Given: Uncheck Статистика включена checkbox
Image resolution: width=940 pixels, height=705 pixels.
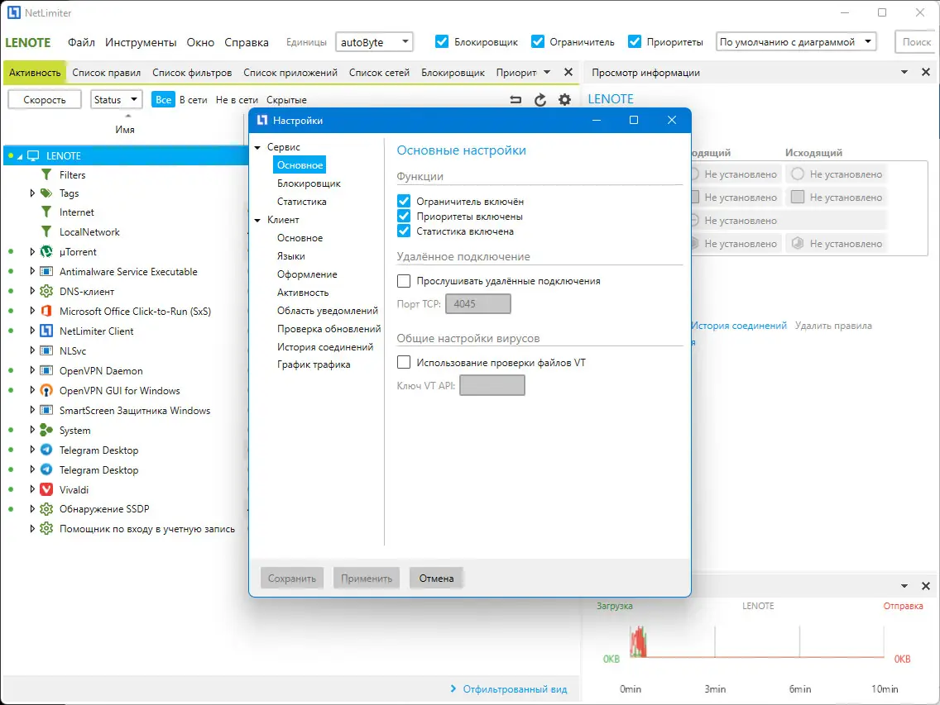Looking at the screenshot, I should coord(404,231).
